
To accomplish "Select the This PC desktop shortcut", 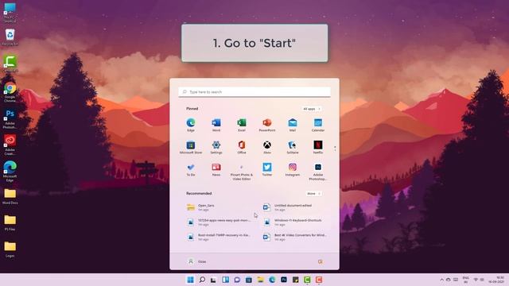I will pos(10,13).
